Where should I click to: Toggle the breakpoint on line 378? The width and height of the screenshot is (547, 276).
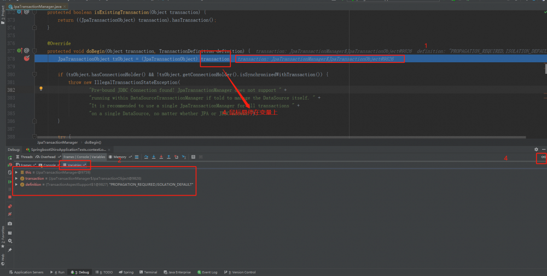click(x=26, y=58)
